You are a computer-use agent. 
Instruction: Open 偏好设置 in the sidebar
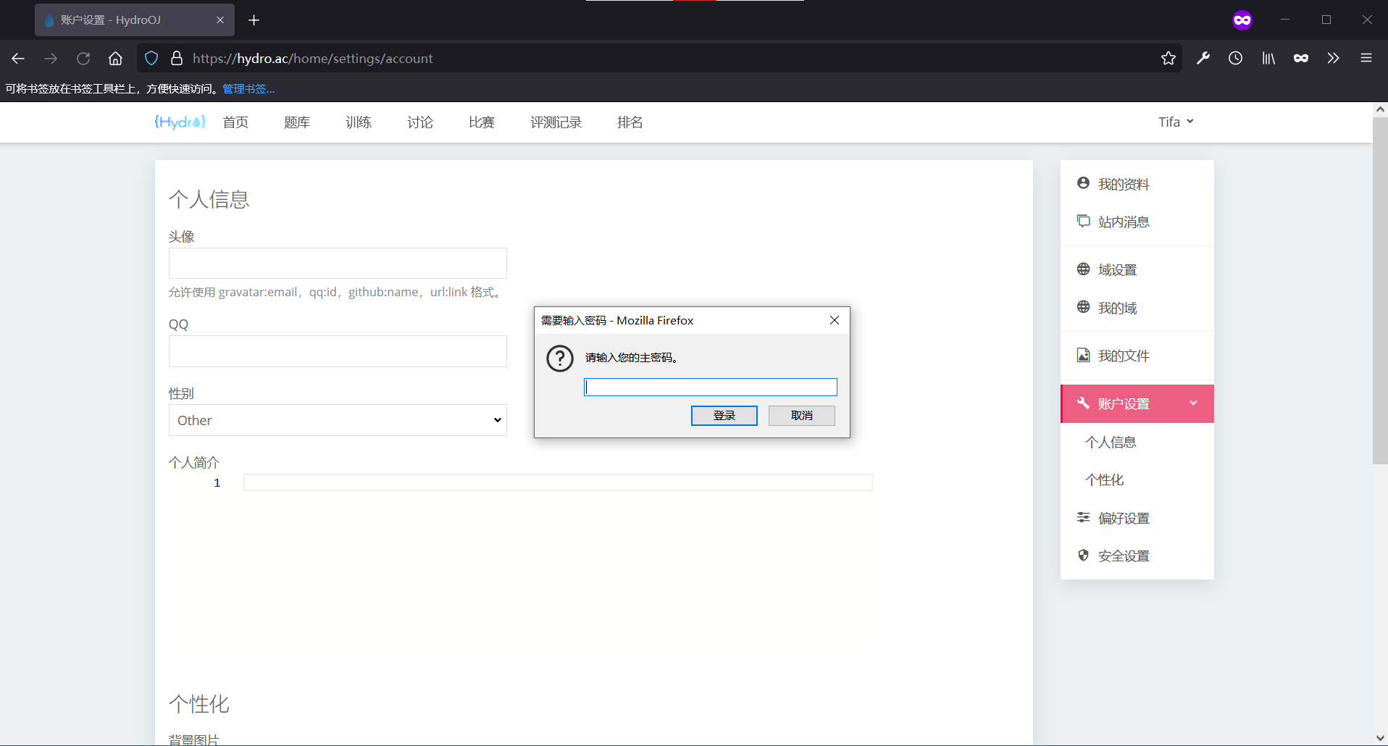coord(1137,518)
